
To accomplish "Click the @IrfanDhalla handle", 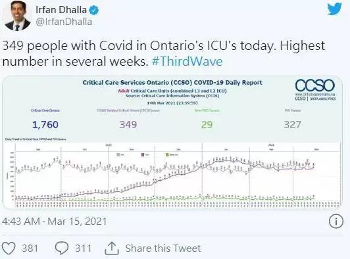I will (x=64, y=22).
